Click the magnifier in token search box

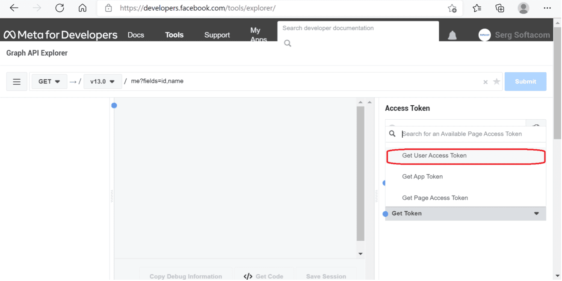click(x=392, y=134)
